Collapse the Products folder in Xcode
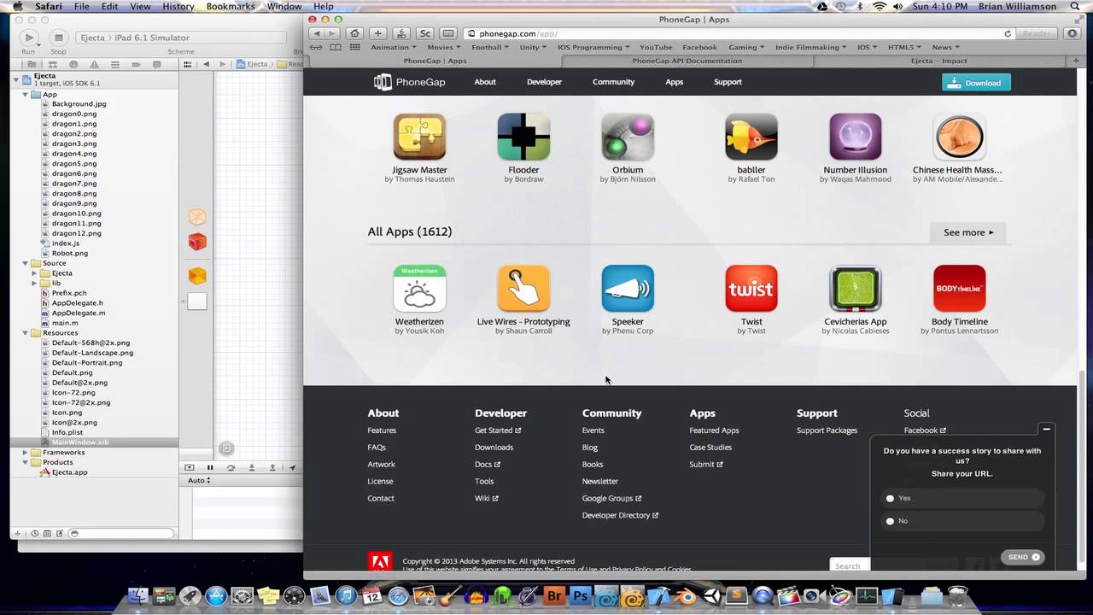The width and height of the screenshot is (1093, 615). click(26, 462)
